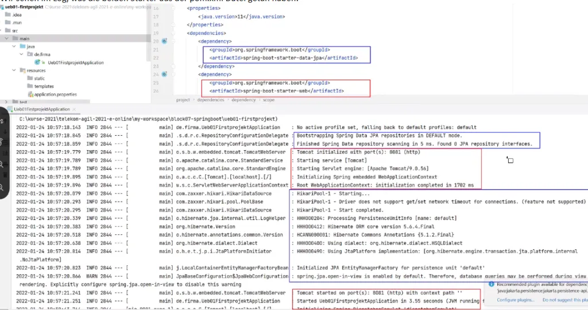Screen dimensions: 588x310
Task: Select Ueb01FirstprojektApplication in project tree
Action: click(x=75, y=62)
